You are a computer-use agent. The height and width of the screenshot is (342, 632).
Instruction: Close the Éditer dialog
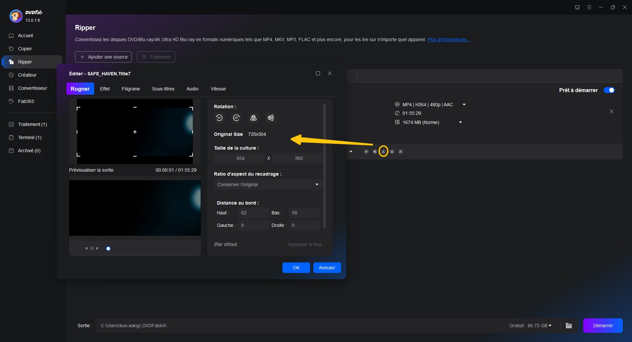(330, 73)
